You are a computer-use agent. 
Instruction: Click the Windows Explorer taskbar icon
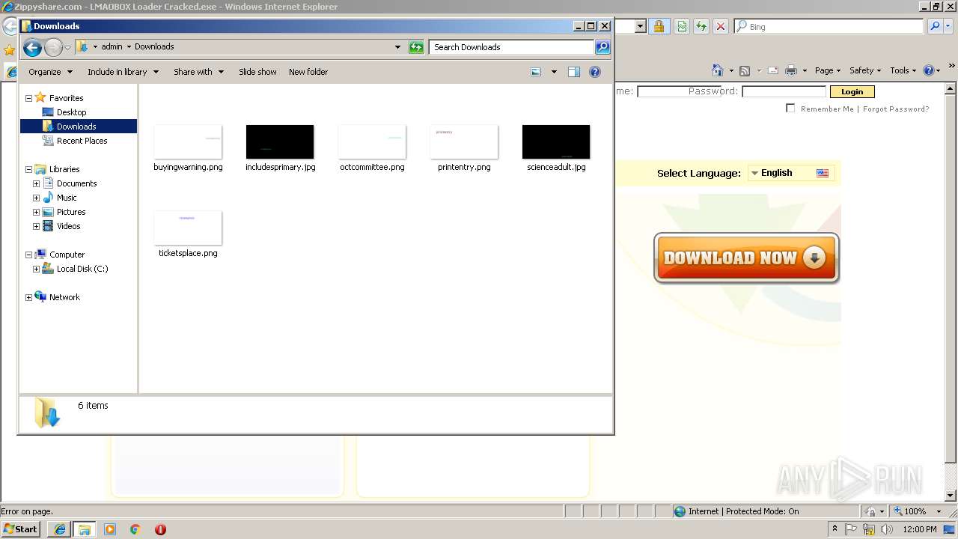[x=85, y=529]
